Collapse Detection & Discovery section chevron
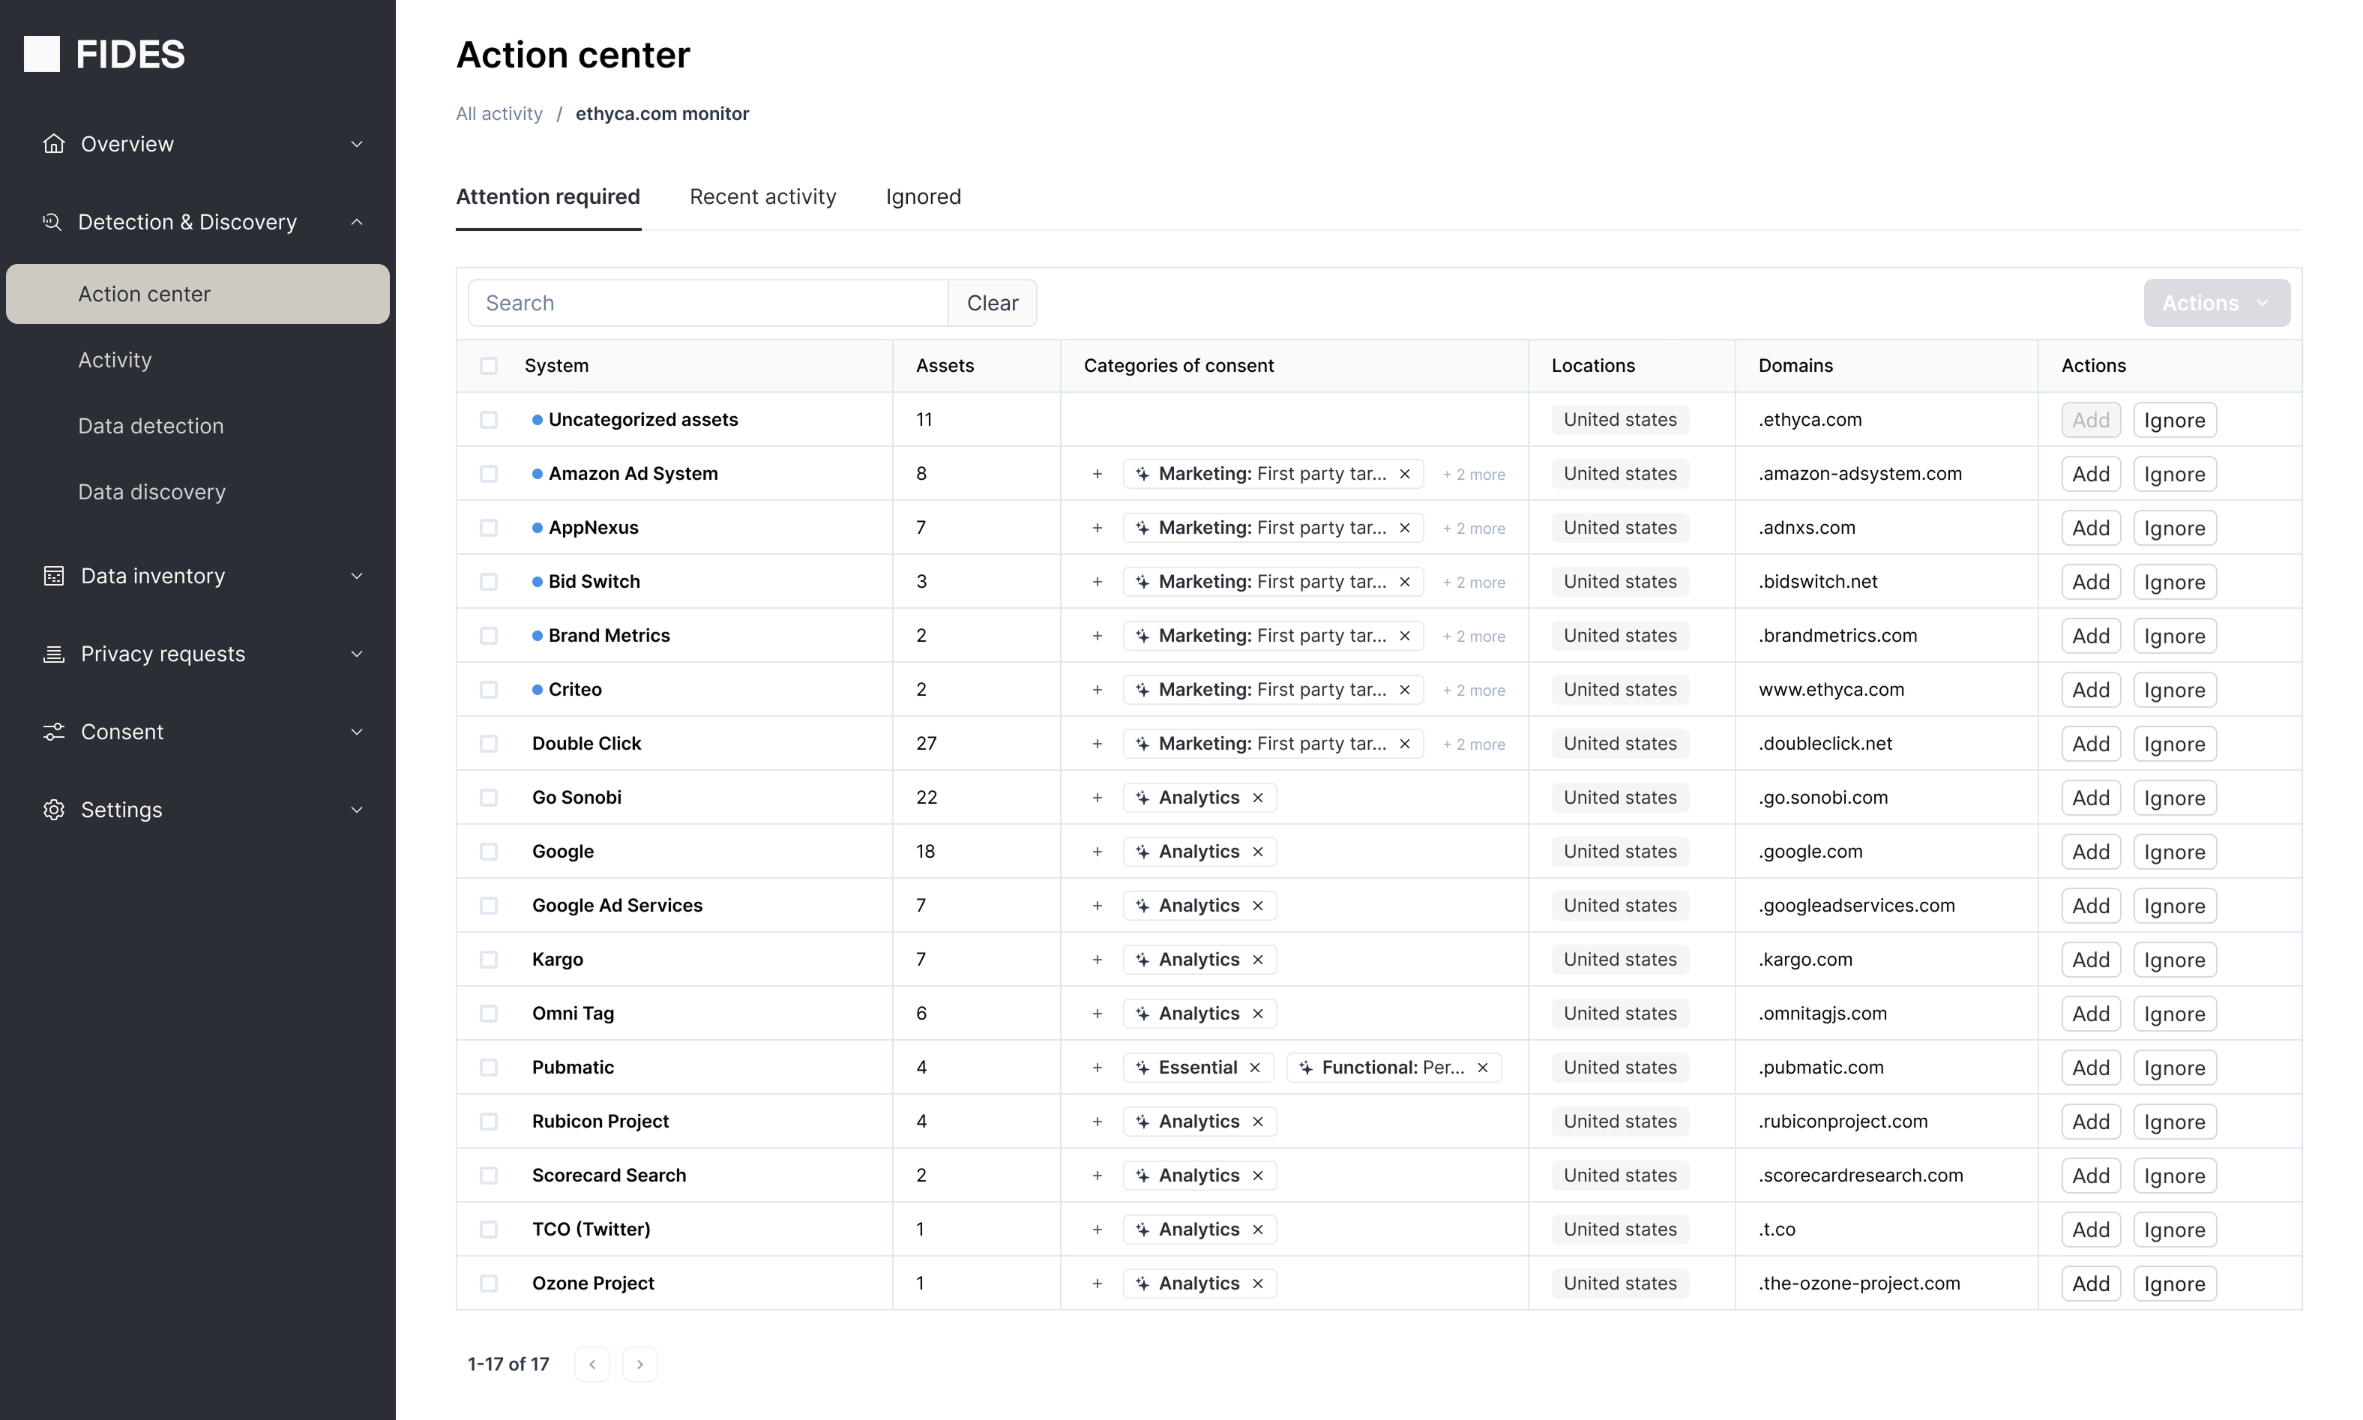The image size is (2363, 1420). [357, 222]
